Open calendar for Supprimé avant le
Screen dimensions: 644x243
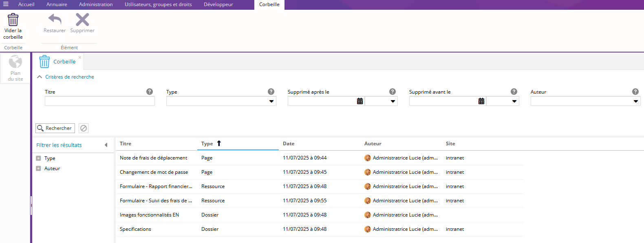click(481, 101)
